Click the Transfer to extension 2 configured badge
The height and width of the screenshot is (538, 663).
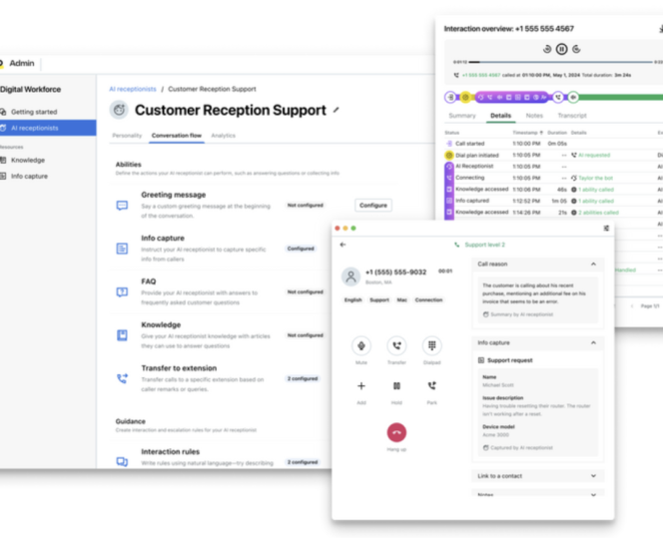tap(303, 378)
